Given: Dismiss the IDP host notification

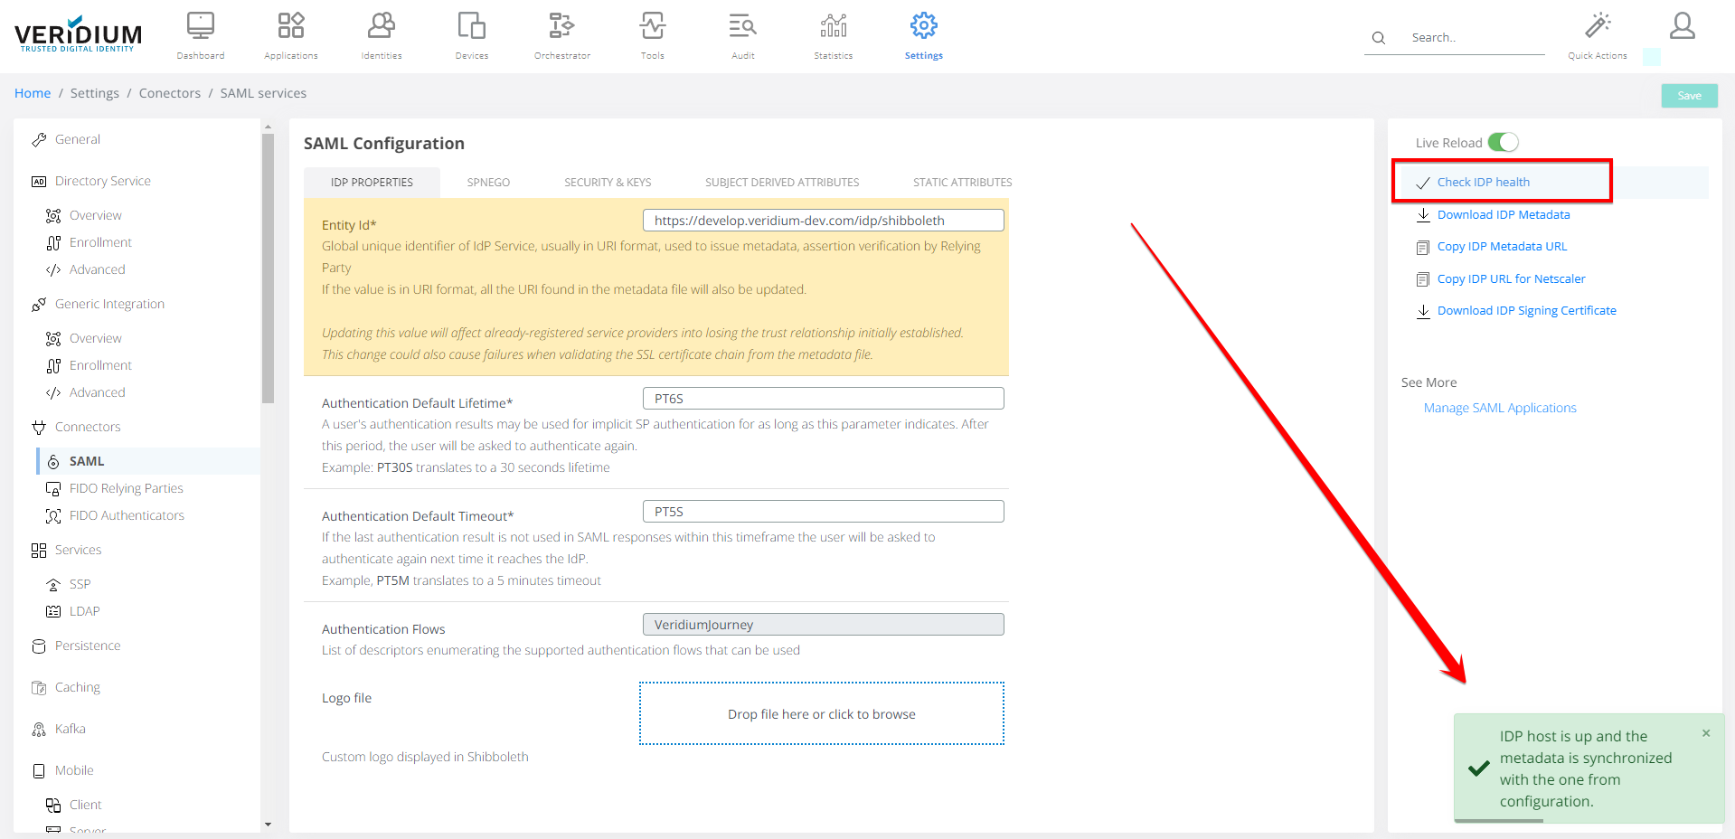Looking at the screenshot, I should click(x=1705, y=733).
